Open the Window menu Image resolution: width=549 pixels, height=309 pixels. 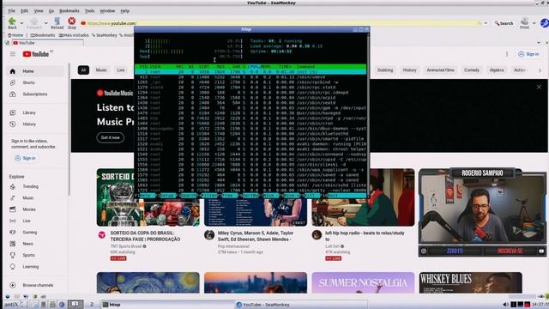coord(107,11)
